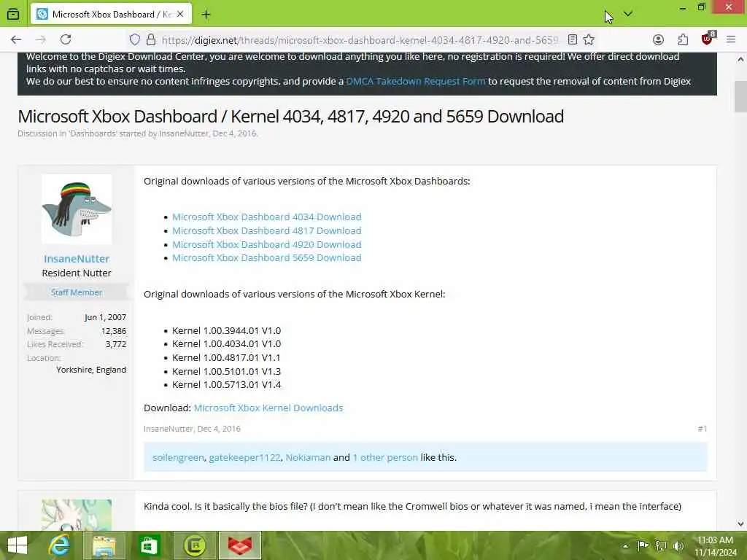Open the Firefox hamburger application menu
Screen dimensions: 747x560
click(731, 39)
